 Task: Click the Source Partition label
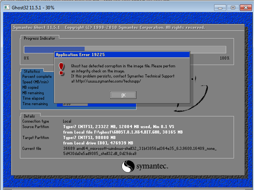pos(35,127)
